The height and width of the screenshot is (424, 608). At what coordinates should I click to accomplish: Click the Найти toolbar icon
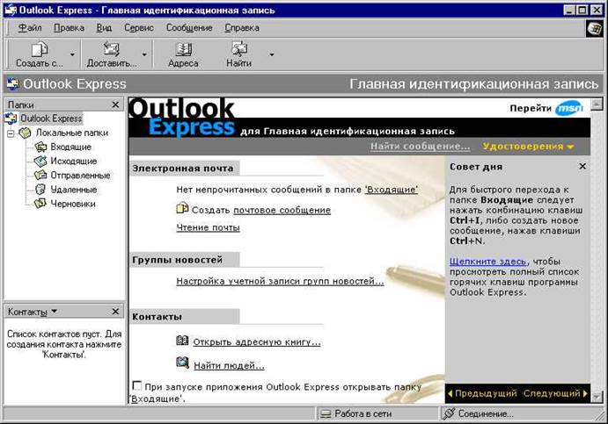point(238,49)
